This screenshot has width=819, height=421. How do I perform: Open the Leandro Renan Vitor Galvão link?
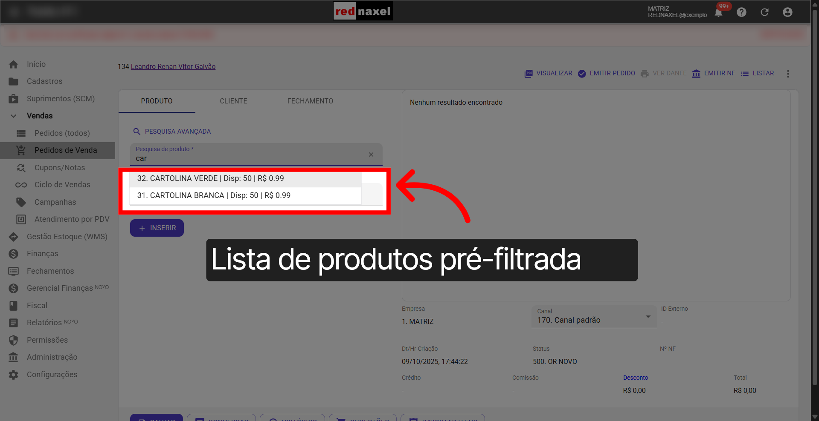point(173,66)
